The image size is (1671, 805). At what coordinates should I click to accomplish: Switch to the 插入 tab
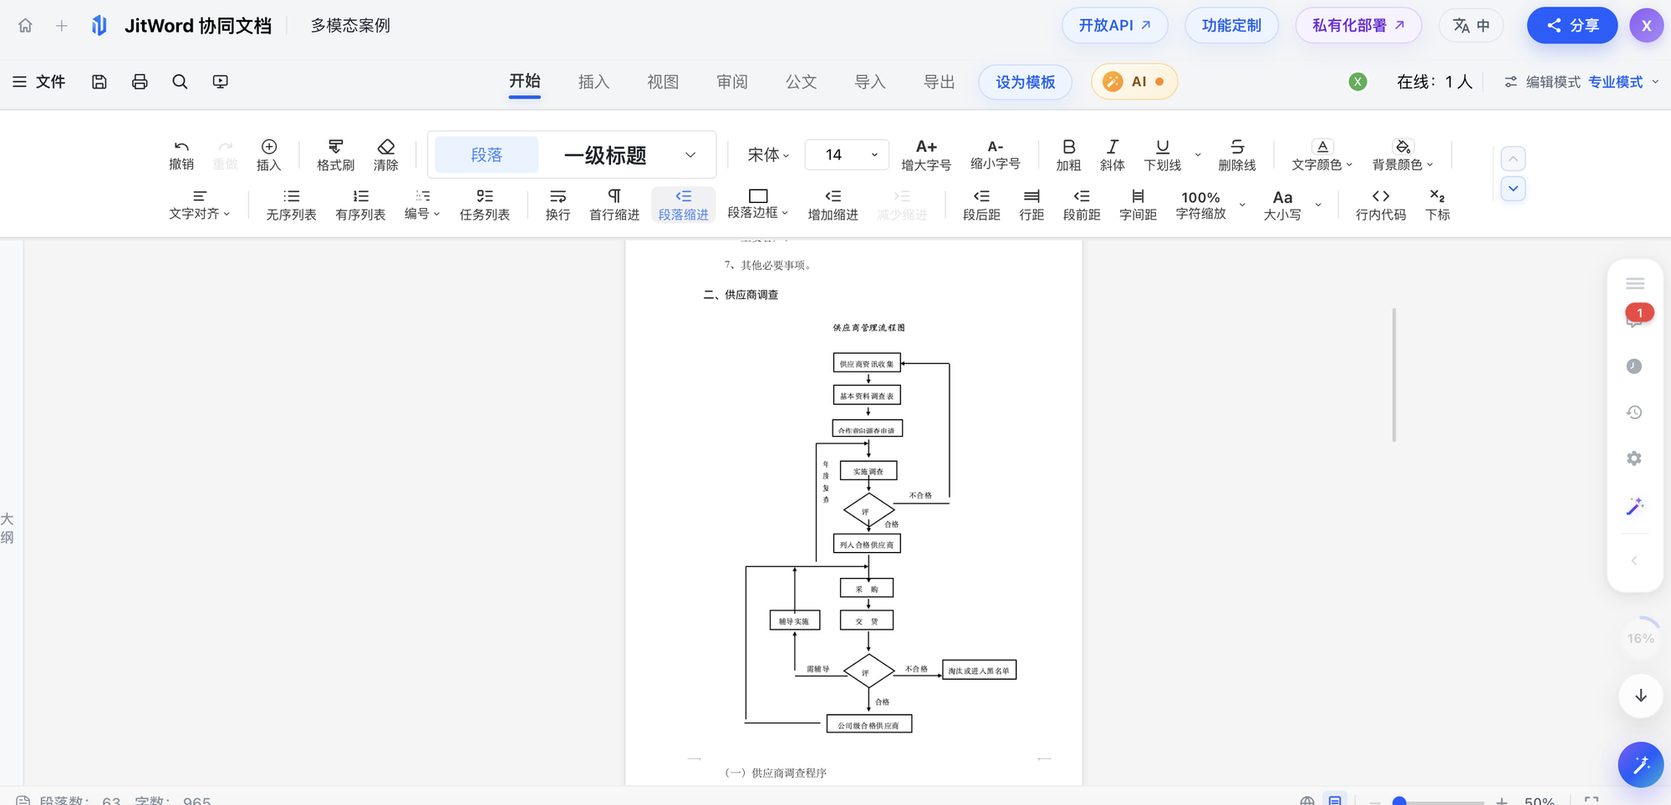594,82
